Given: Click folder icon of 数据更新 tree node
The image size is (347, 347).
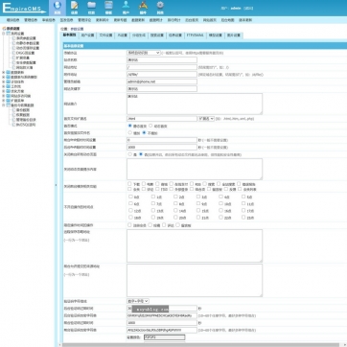Looking at the screenshot, I should [8, 73].
